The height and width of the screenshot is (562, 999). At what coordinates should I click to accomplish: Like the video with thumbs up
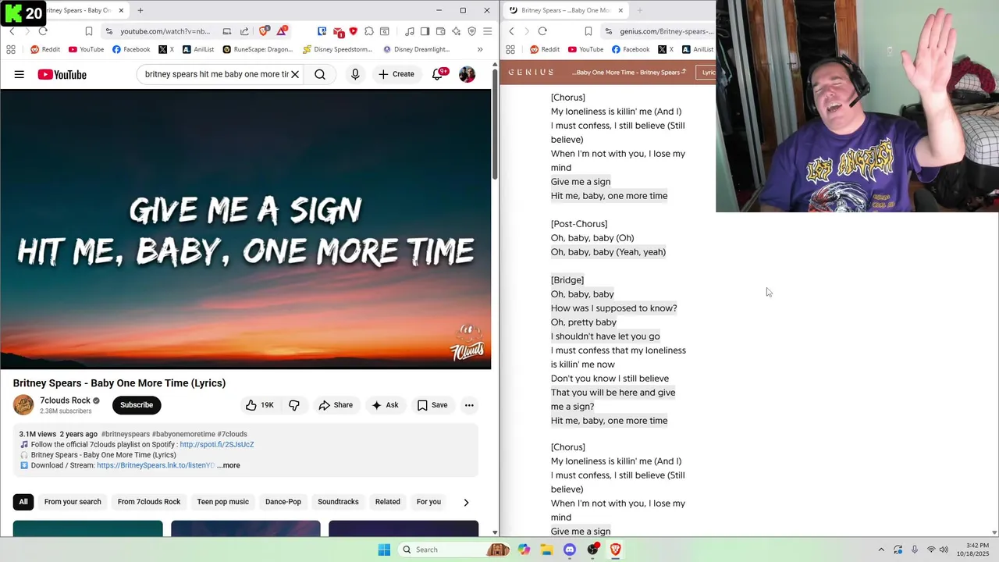[x=260, y=405]
